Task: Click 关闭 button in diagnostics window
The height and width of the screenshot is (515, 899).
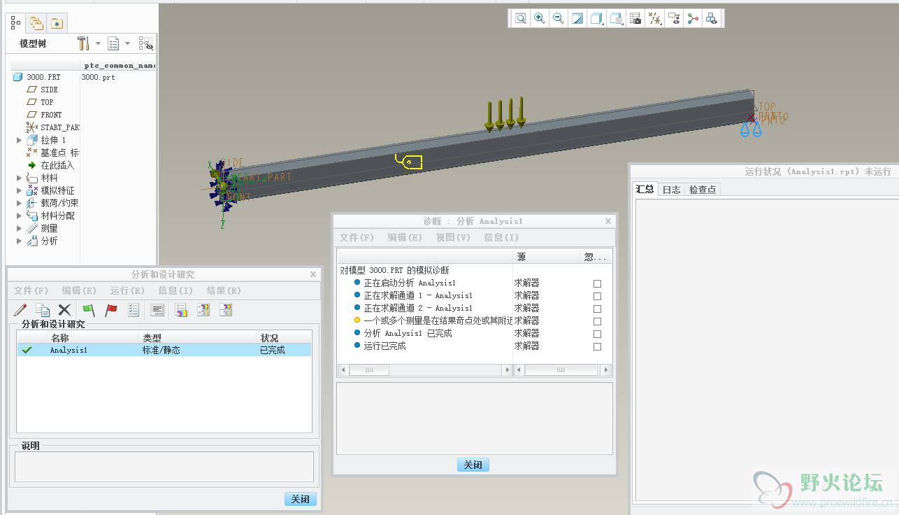Action: (473, 465)
